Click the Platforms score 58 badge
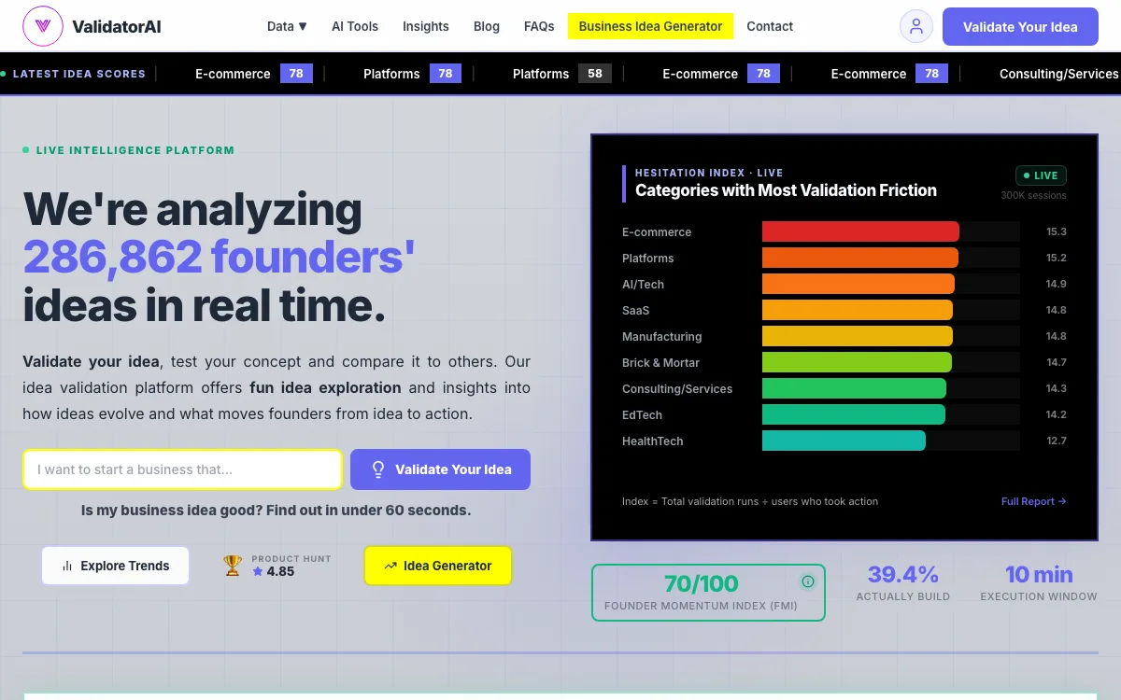The width and height of the screenshot is (1121, 700). tap(595, 74)
